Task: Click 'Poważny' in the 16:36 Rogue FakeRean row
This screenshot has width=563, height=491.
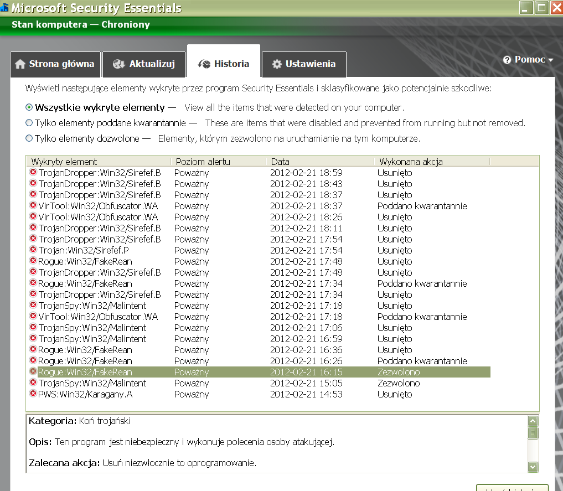Action: [x=192, y=350]
